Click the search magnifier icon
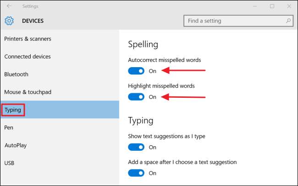This screenshot has height=186, width=298. point(288,21)
